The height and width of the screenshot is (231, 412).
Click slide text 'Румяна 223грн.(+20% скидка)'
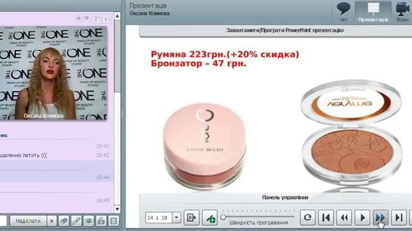(225, 55)
